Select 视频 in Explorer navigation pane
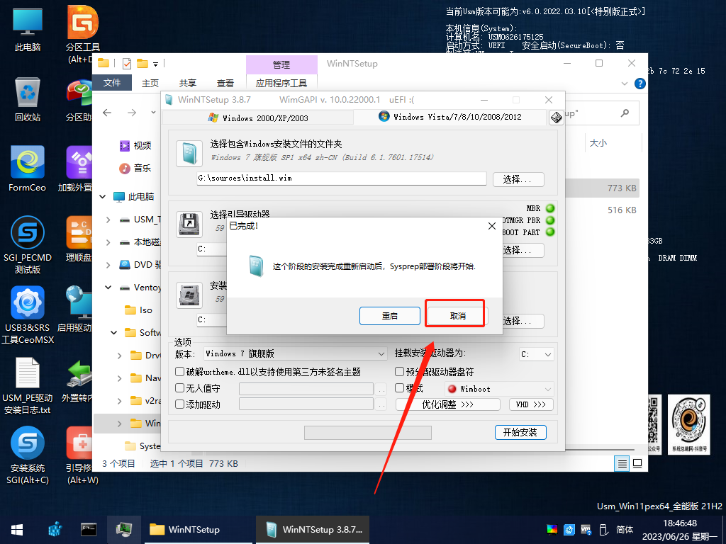Image resolution: width=726 pixels, height=544 pixels. (x=135, y=146)
